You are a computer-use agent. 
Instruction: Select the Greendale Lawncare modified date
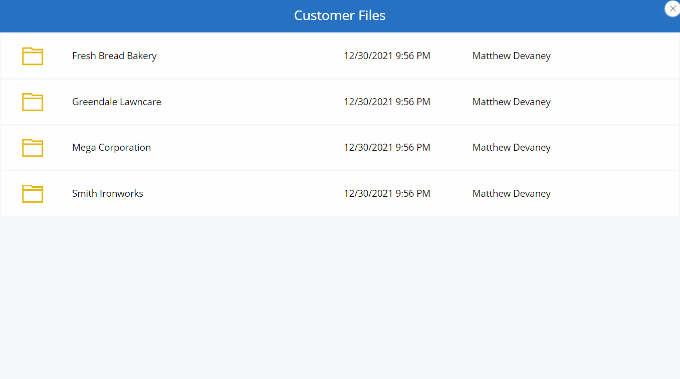386,102
